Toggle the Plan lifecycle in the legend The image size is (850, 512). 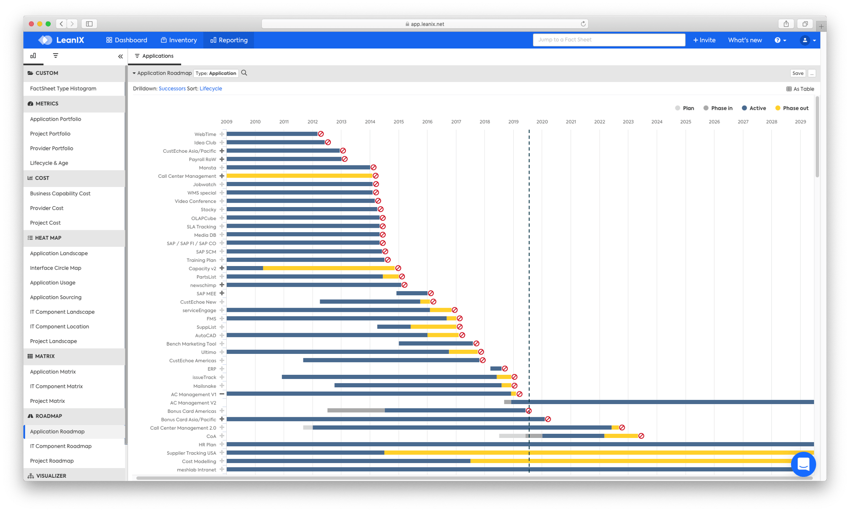pos(678,108)
